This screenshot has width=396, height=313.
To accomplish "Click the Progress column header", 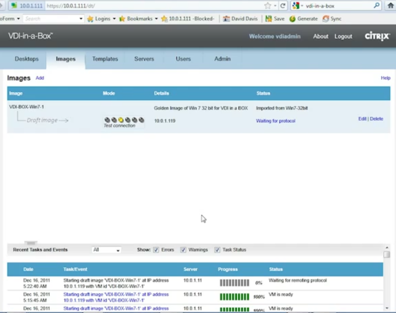I will point(228,269).
